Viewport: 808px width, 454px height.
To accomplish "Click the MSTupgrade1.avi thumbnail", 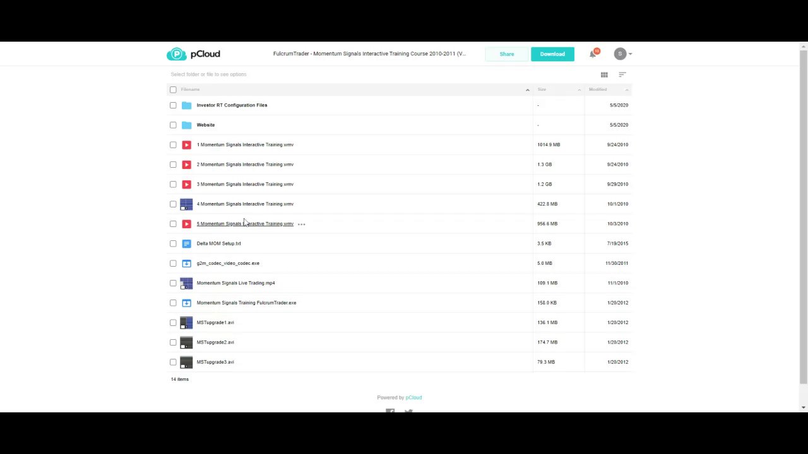I will pyautogui.click(x=186, y=323).
